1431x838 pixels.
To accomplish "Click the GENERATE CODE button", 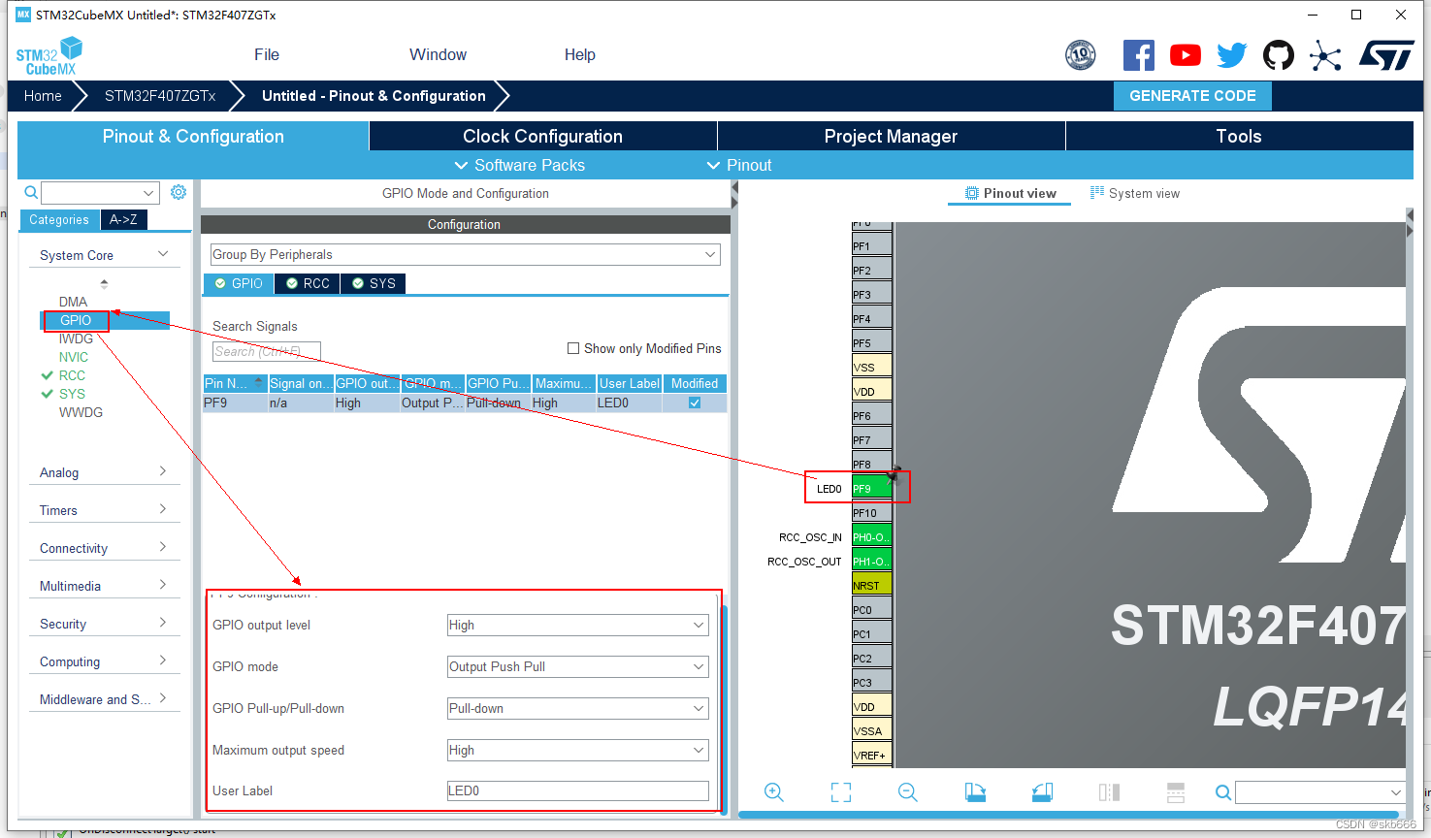I will (x=1192, y=95).
